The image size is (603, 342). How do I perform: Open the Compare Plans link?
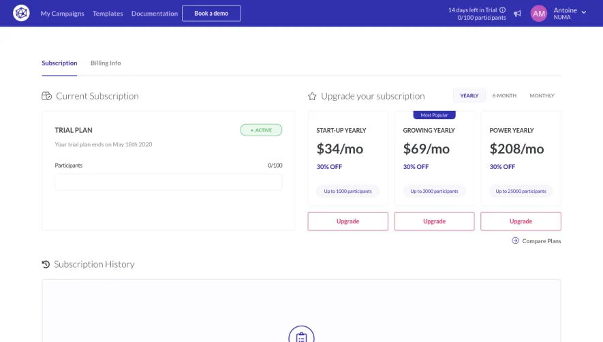[x=542, y=240]
